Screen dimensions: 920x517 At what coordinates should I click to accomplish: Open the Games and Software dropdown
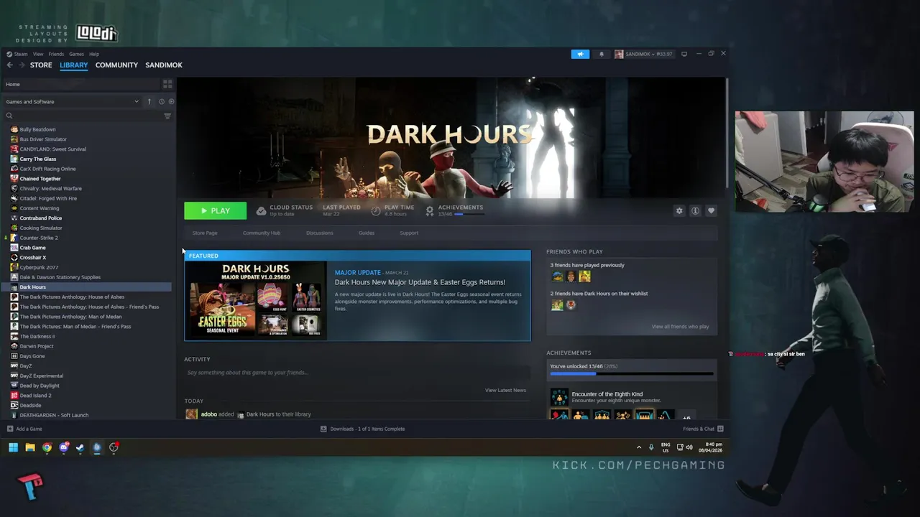[x=72, y=101]
